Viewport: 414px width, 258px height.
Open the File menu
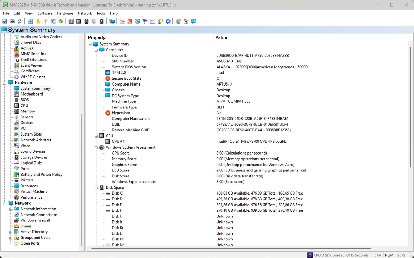(x=6, y=13)
